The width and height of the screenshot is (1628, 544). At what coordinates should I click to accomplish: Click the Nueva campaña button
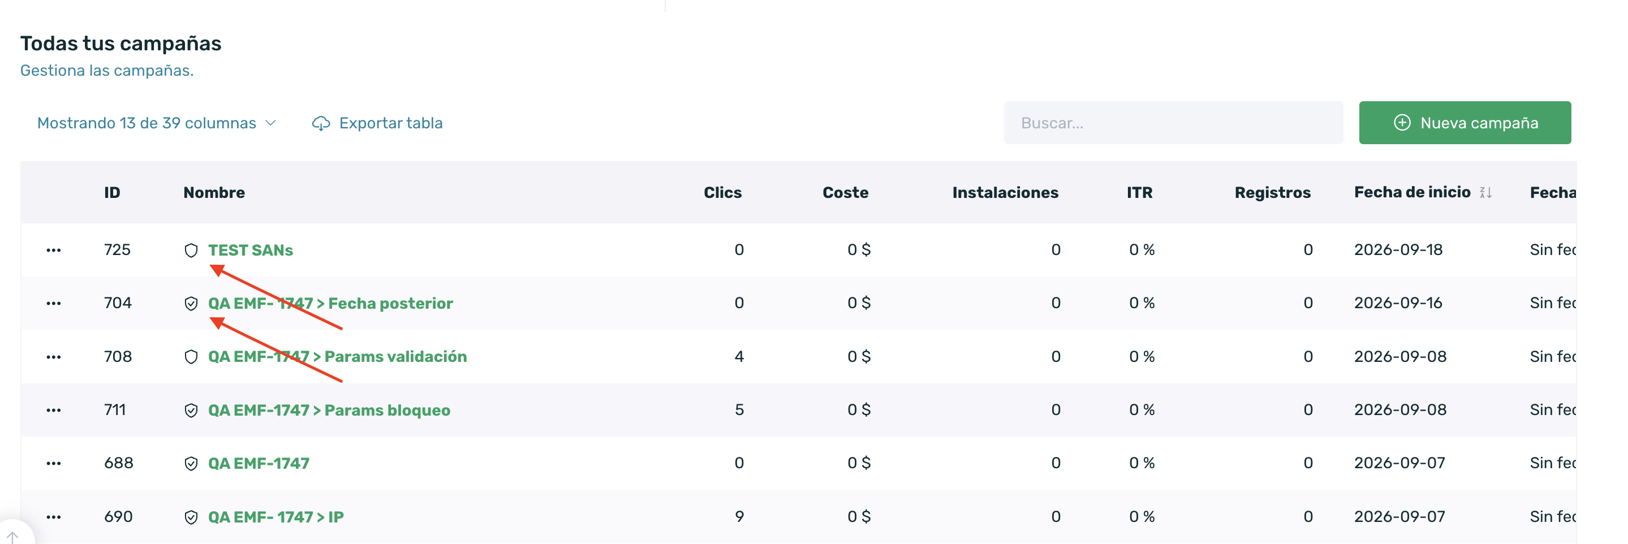pos(1465,123)
